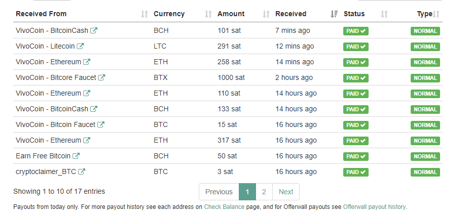Open the Check Balance page link
Screen dimensions: 471x215
pos(224,207)
